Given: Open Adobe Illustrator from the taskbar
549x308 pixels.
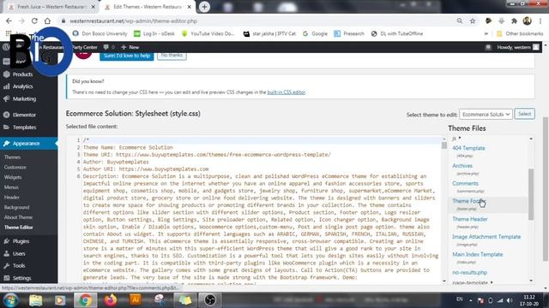Looking at the screenshot, I should 136,299.
